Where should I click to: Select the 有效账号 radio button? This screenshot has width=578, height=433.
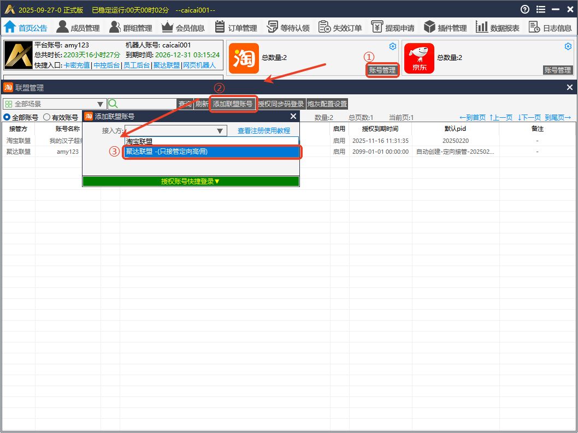(47, 117)
